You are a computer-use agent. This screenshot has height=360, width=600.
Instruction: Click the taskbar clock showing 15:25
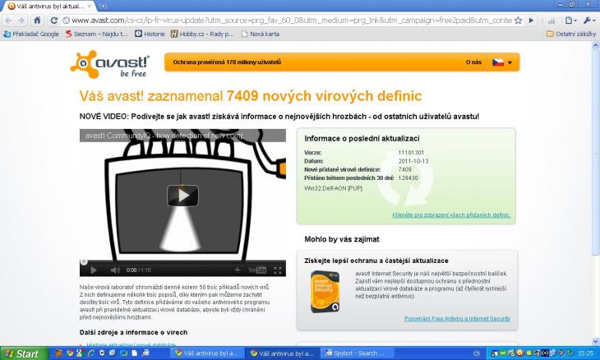tap(585, 353)
